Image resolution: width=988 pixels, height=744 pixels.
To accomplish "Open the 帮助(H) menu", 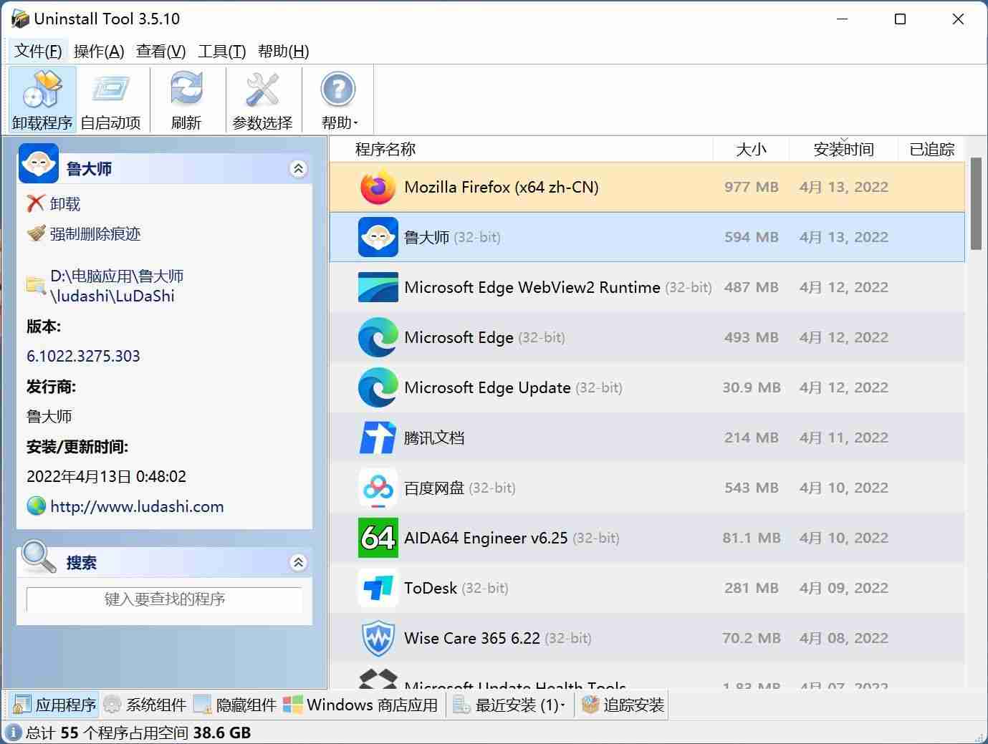I will pyautogui.click(x=283, y=51).
